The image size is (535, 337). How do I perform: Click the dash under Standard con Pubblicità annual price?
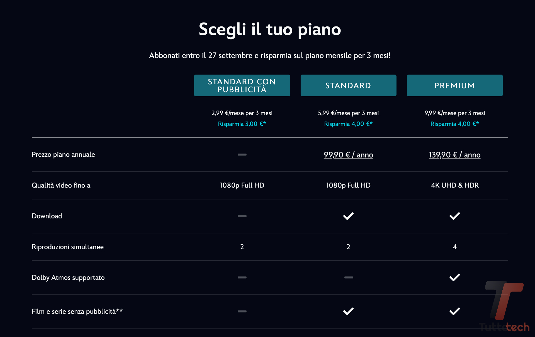[x=242, y=154]
